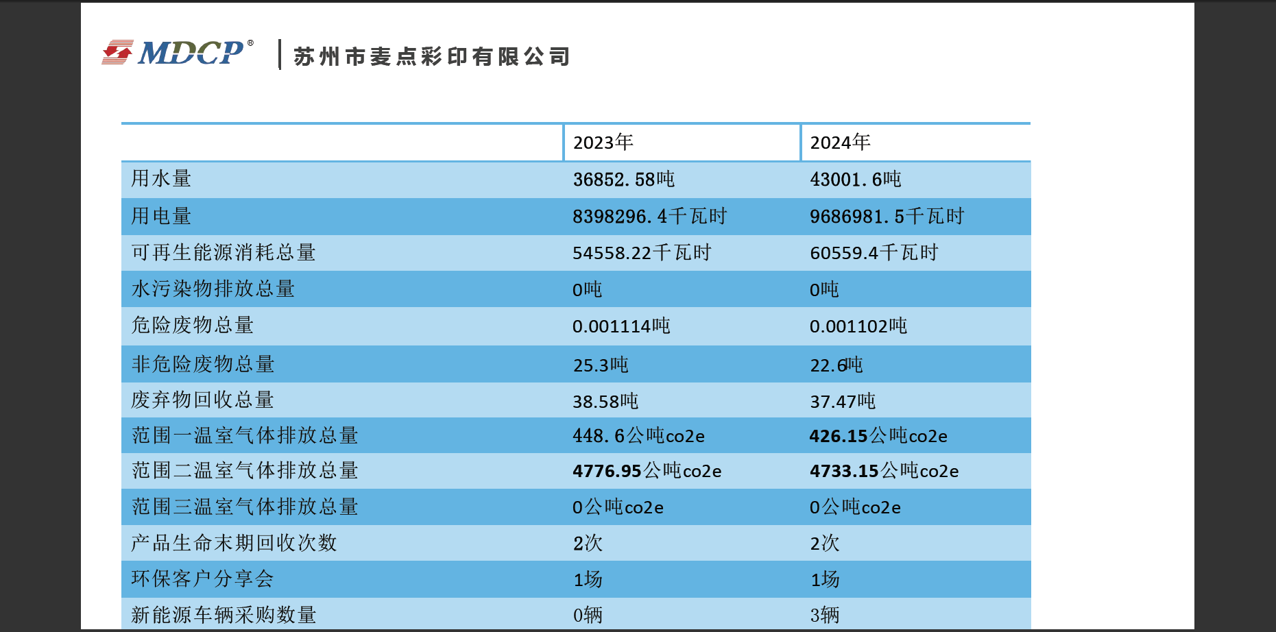Viewport: 1276px width, 632px height.
Task: Click the MDCP logo in header
Action: coord(178,52)
